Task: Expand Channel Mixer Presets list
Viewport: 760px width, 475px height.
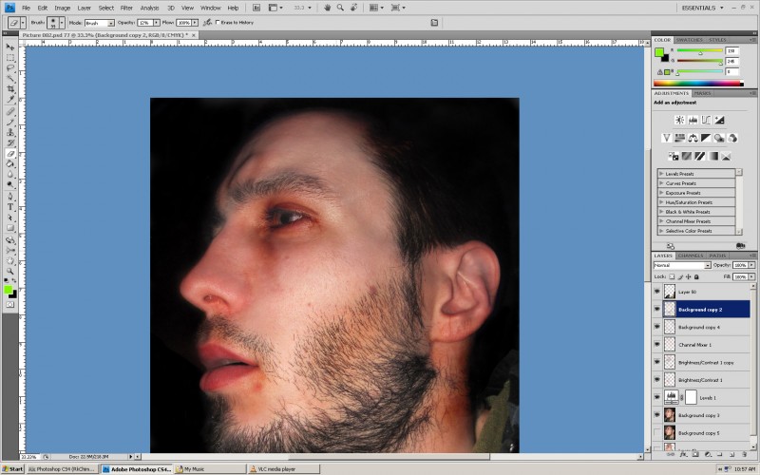Action: pyautogui.click(x=661, y=221)
